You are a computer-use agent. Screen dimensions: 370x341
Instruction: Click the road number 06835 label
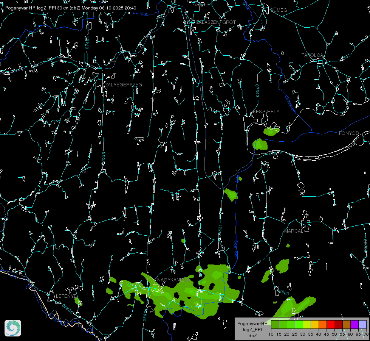click(x=68, y=309)
